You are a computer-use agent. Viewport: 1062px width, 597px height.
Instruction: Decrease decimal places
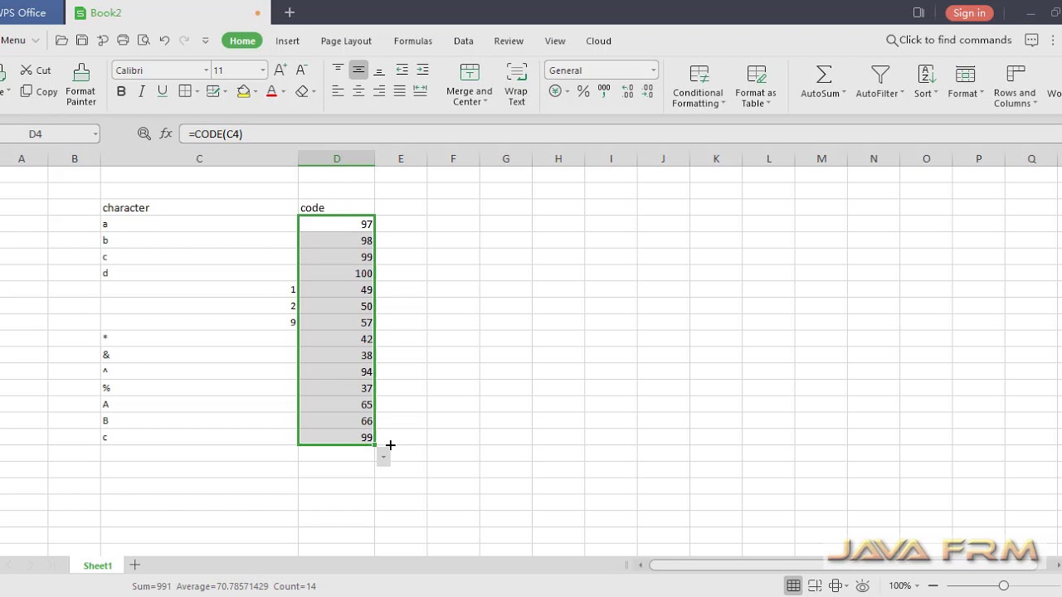point(647,91)
